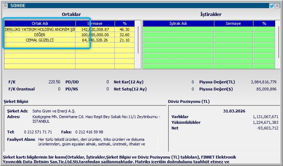
Task: Click the Piyasa Değeri(TL) value 3,984,816,779
Action: [264, 82]
